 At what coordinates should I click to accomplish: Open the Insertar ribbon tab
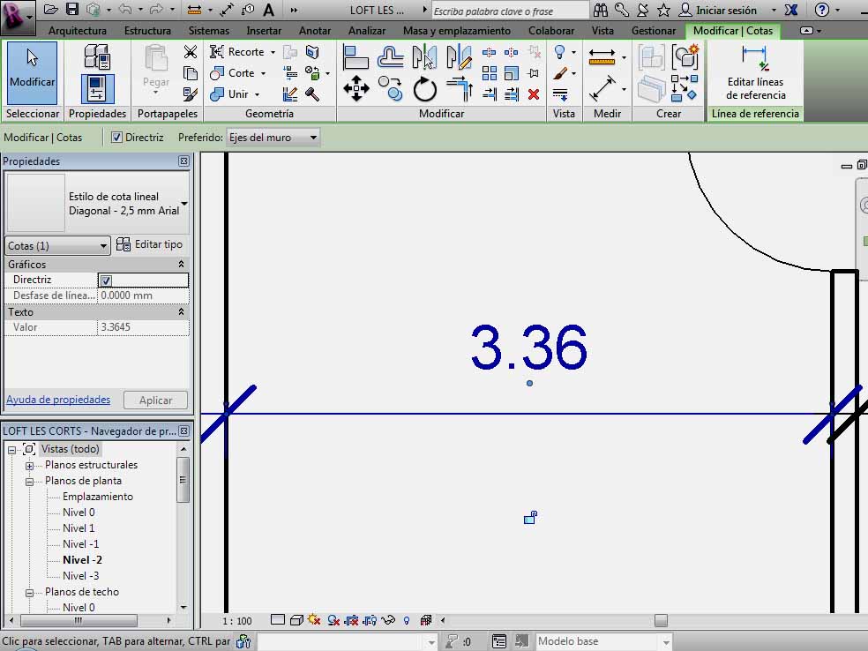pos(264,31)
